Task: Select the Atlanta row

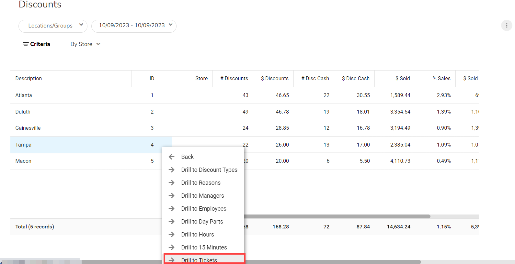Action: (x=24, y=95)
